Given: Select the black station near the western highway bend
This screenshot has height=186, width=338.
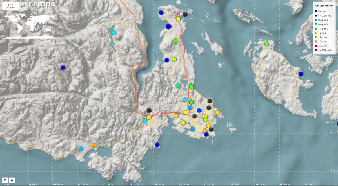Looking at the screenshot, I should coord(149,111).
